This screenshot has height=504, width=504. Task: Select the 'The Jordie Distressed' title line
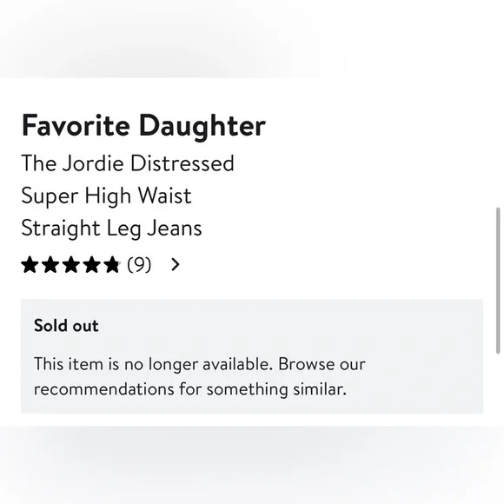click(x=128, y=163)
